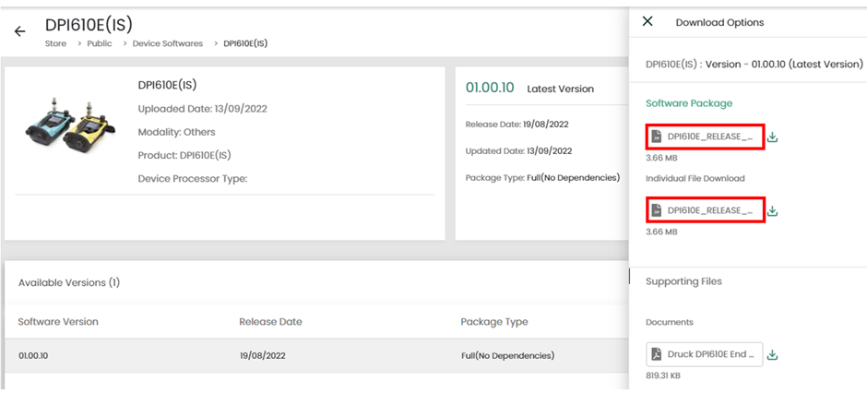Download the Druck DPI610E End document
Image resolution: width=867 pixels, height=393 pixels.
tap(773, 355)
